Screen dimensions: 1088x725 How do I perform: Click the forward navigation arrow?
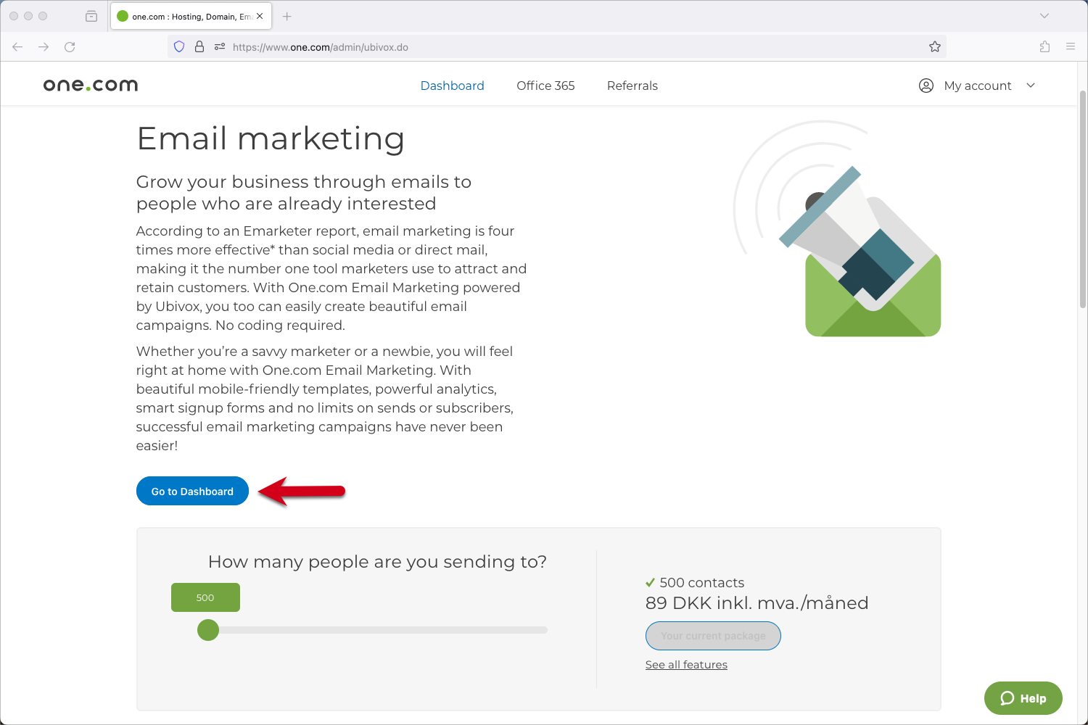(x=44, y=46)
